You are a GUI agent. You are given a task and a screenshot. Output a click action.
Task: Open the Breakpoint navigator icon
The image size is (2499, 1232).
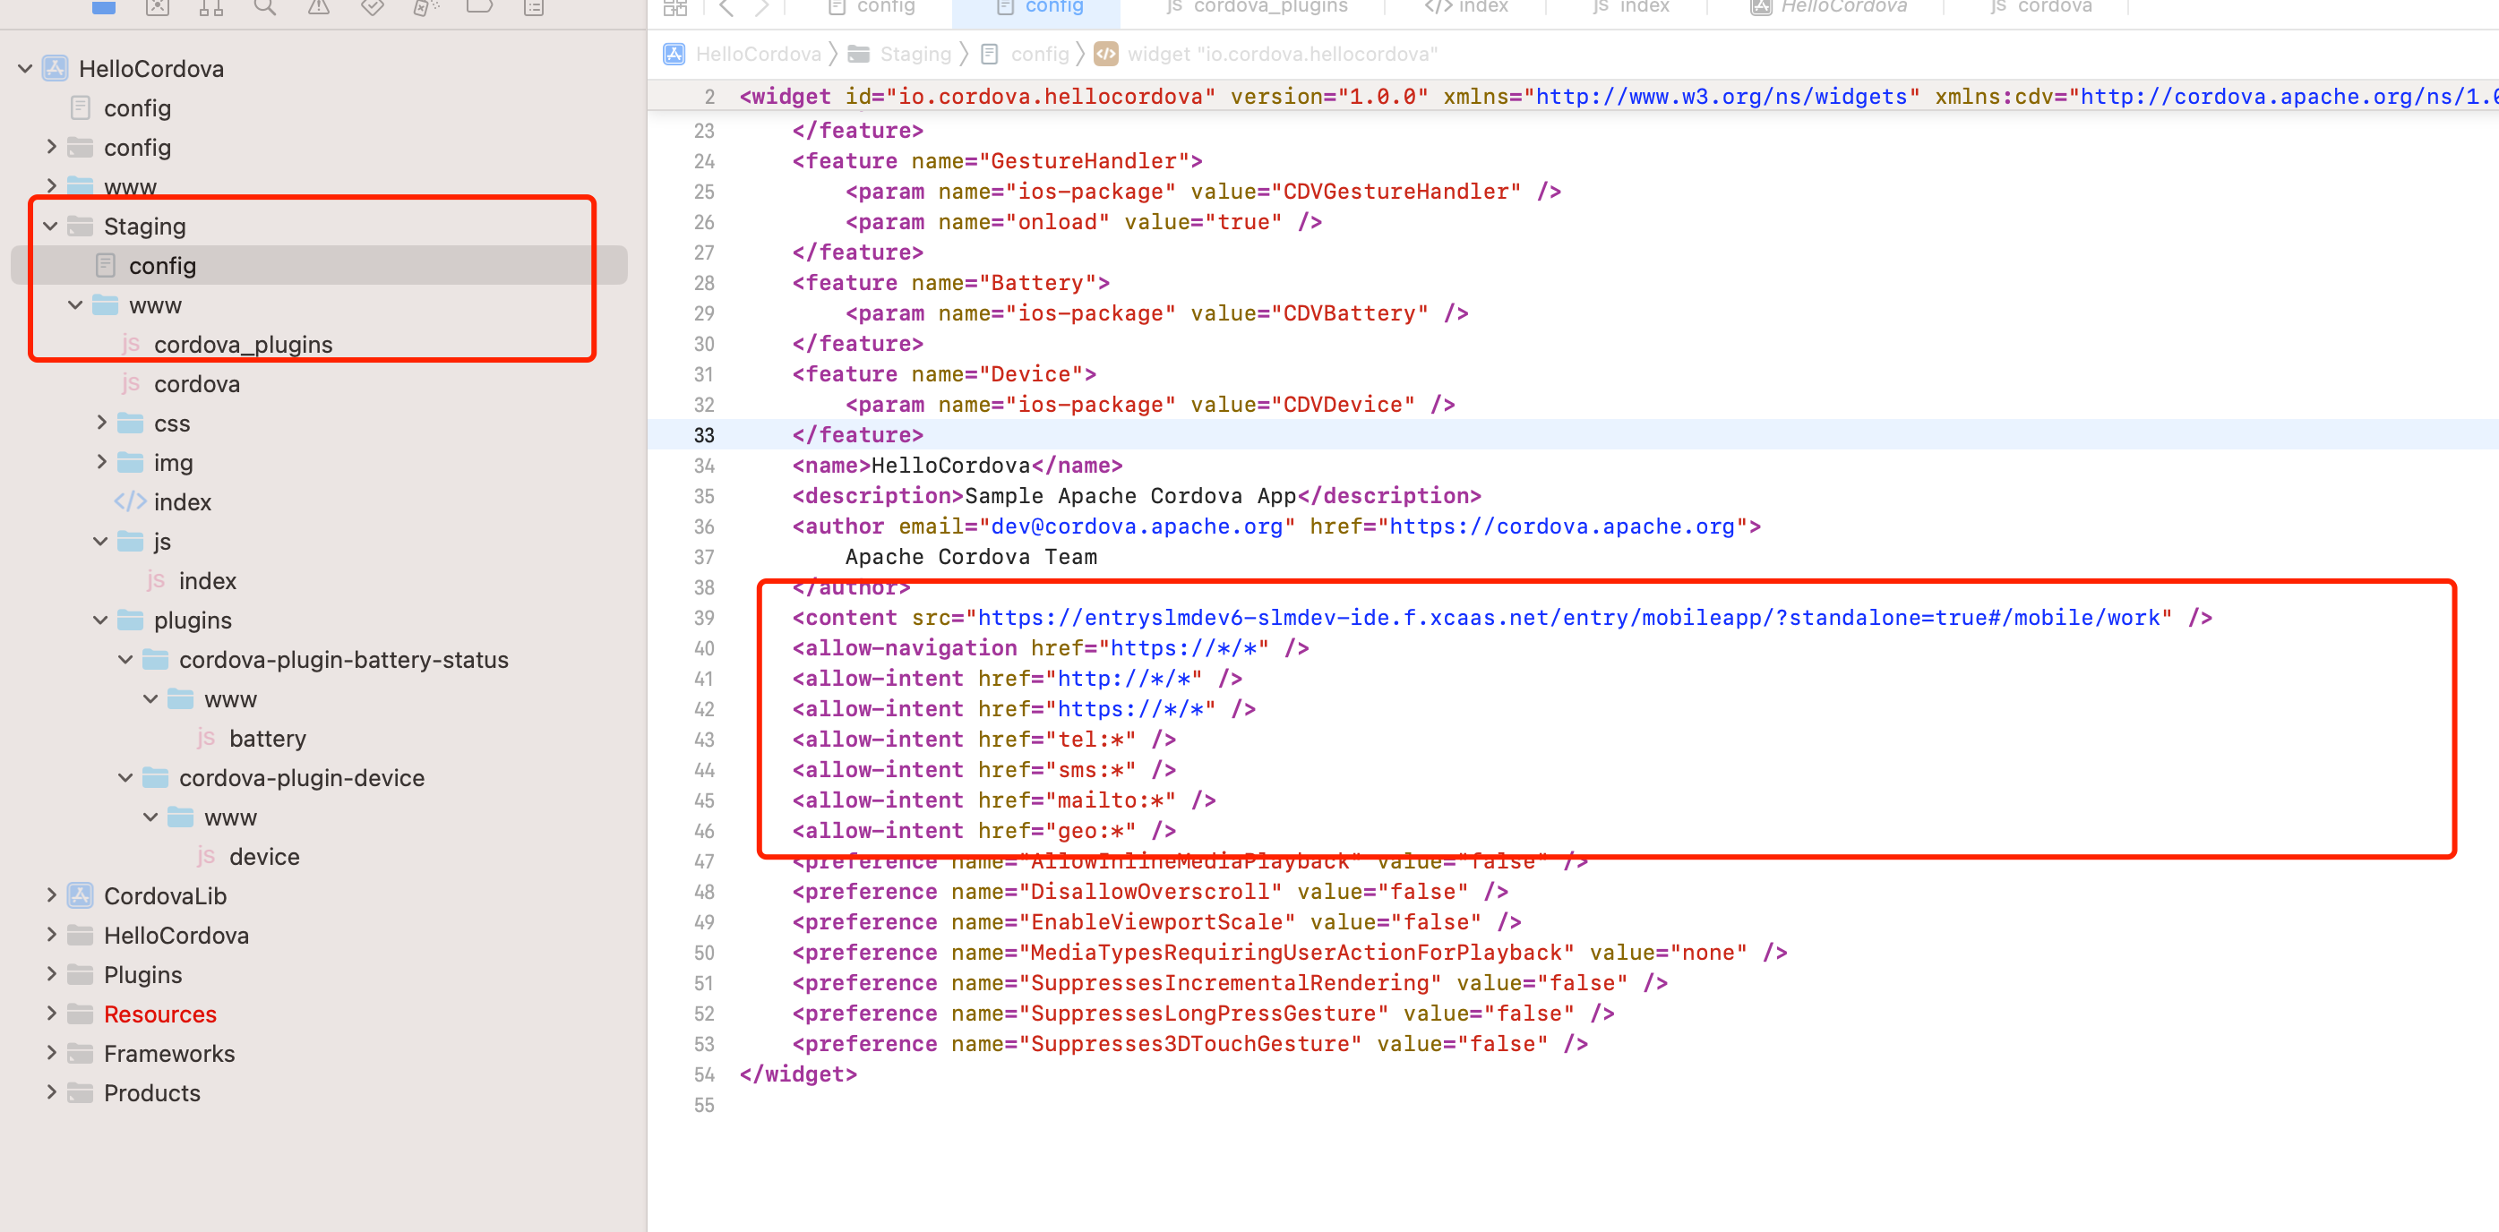479,8
